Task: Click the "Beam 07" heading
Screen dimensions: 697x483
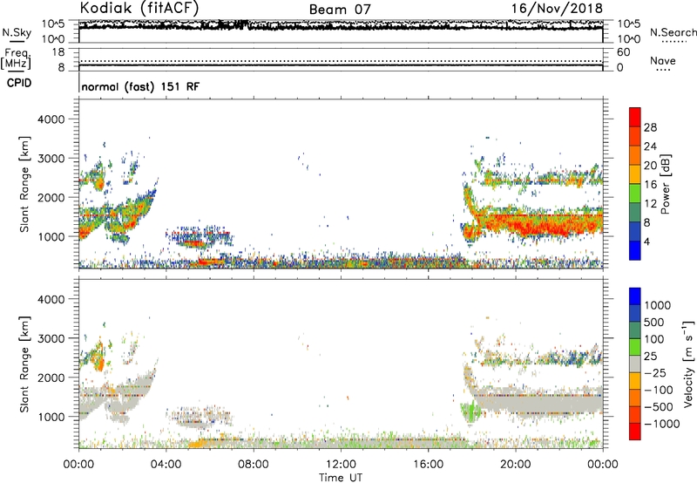Action: pyautogui.click(x=340, y=10)
